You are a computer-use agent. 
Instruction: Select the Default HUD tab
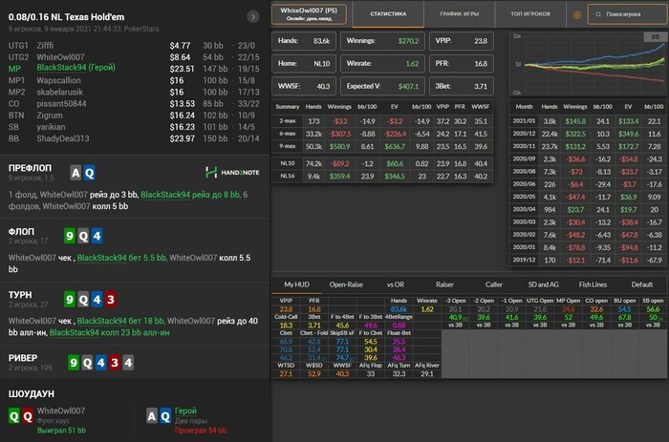641,284
